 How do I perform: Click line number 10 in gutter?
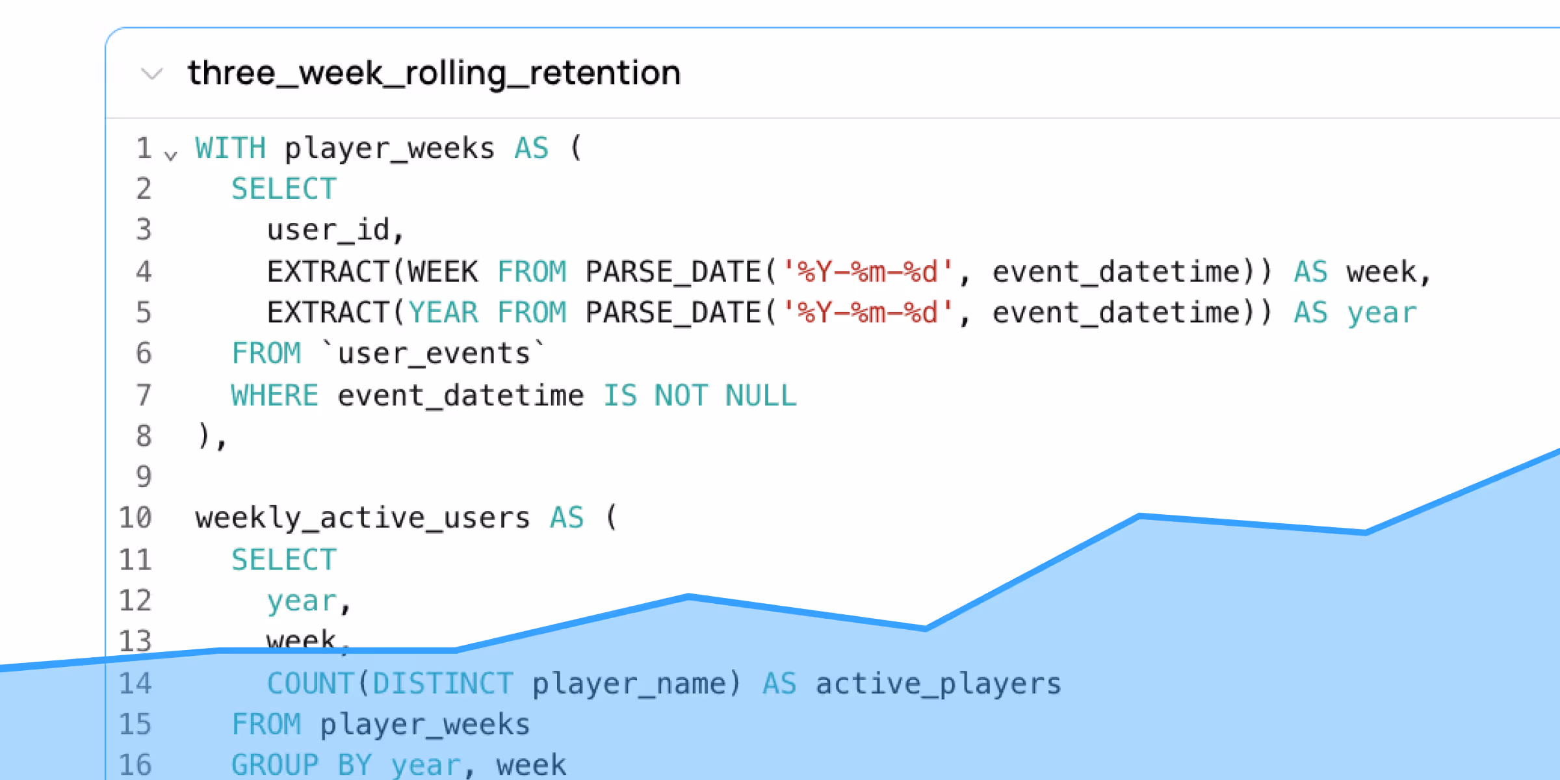135,518
